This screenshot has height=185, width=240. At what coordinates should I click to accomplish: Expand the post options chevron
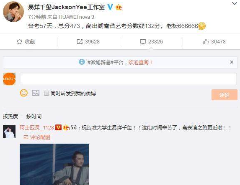click(235, 3)
